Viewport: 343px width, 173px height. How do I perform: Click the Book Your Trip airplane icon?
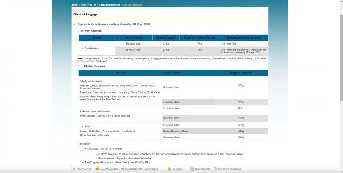74,169
